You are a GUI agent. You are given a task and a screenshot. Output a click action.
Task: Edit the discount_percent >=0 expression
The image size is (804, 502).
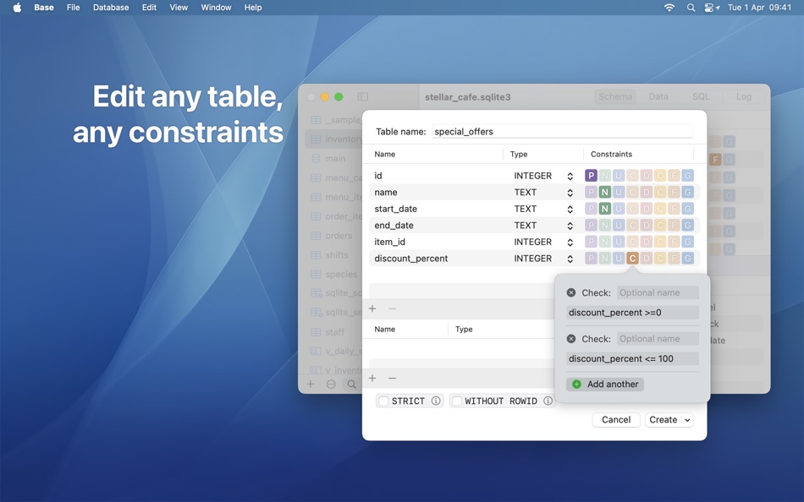click(632, 313)
